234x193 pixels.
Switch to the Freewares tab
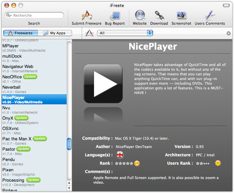pyautogui.click(x=21, y=33)
